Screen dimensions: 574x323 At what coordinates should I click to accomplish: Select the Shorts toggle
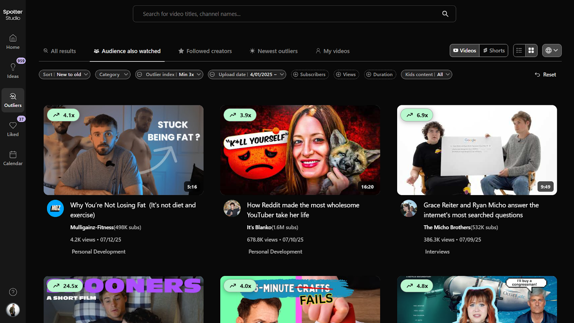pyautogui.click(x=494, y=50)
